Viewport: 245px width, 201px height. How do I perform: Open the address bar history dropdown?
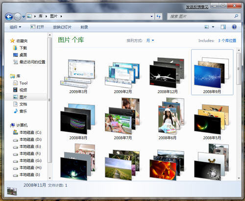(151, 16)
